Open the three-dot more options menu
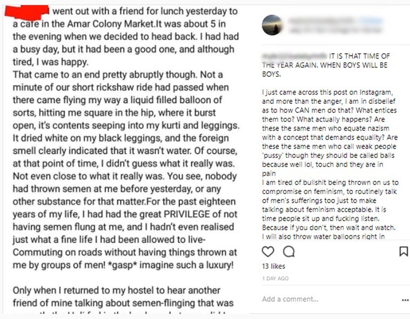410x319 pixels. coord(405,300)
